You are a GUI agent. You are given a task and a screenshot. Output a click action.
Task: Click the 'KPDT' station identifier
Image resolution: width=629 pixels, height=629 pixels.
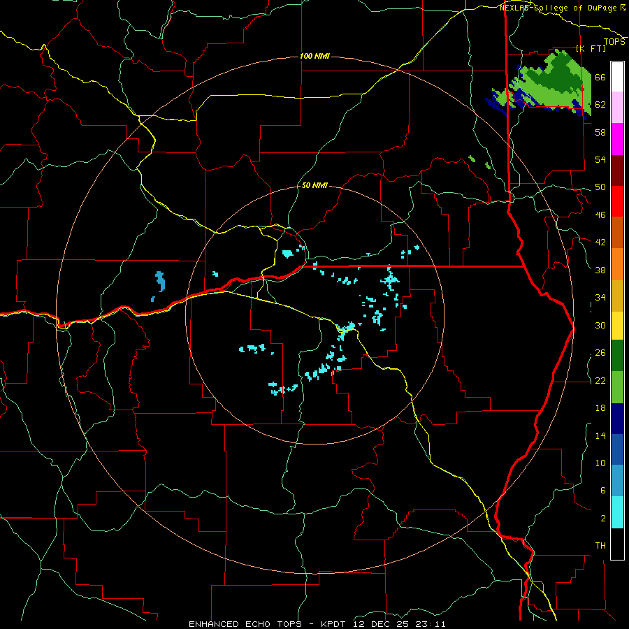[x=335, y=624]
